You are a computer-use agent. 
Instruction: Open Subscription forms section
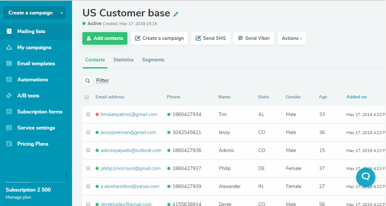(40, 112)
